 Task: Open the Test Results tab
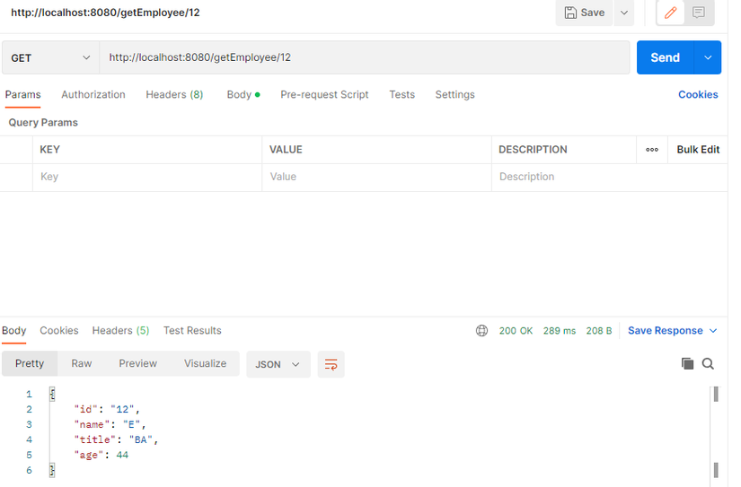point(192,330)
